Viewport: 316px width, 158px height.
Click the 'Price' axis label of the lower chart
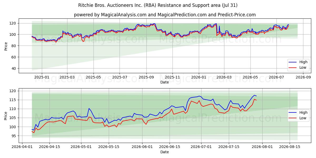click(6, 116)
